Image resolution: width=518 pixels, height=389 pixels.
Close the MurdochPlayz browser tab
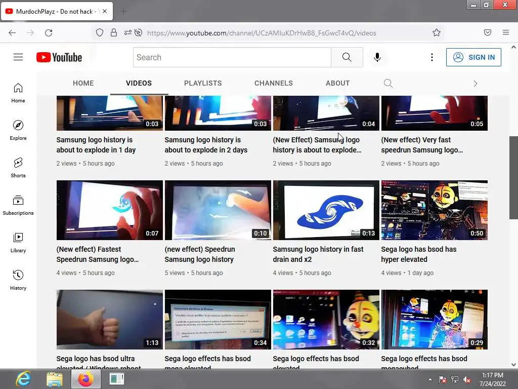point(104,11)
